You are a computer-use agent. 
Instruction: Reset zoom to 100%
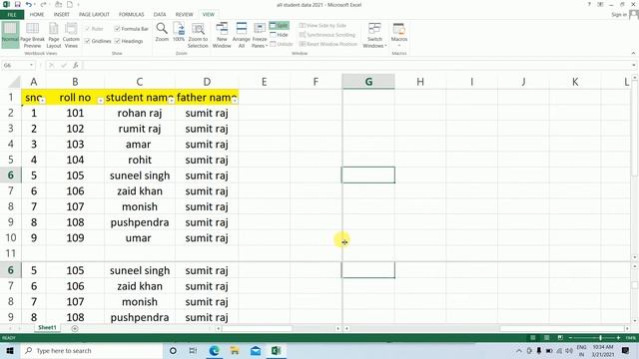(x=179, y=33)
